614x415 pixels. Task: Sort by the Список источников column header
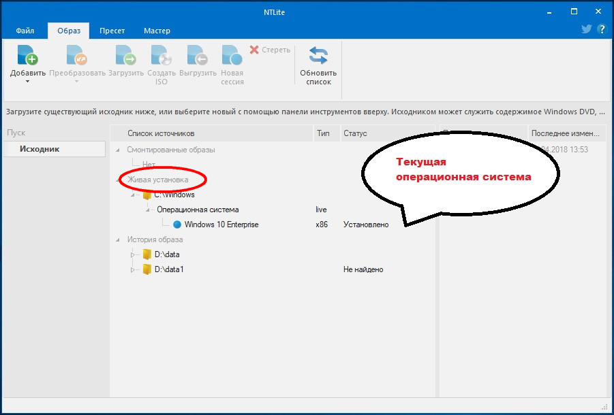click(x=211, y=133)
